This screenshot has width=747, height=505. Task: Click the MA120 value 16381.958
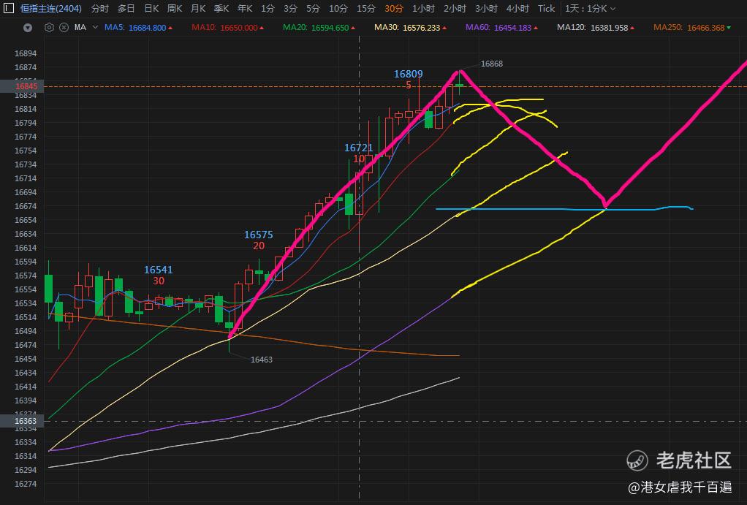[x=610, y=28]
